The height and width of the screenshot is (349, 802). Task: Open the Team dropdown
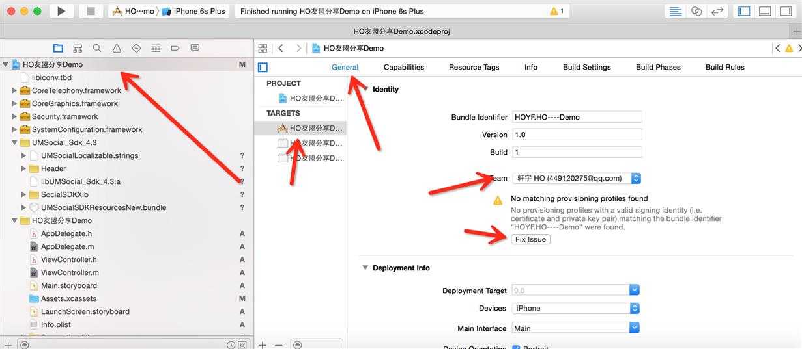577,178
